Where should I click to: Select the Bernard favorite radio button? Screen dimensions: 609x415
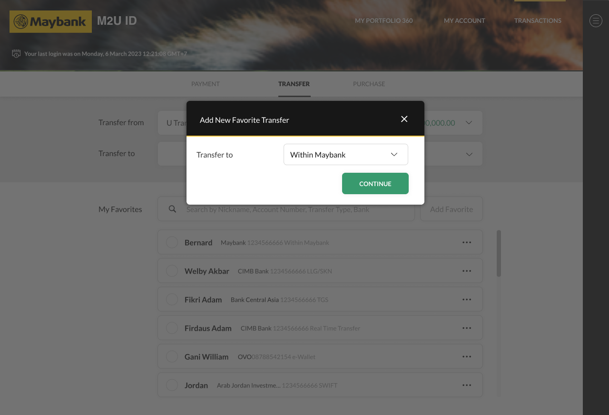click(172, 242)
